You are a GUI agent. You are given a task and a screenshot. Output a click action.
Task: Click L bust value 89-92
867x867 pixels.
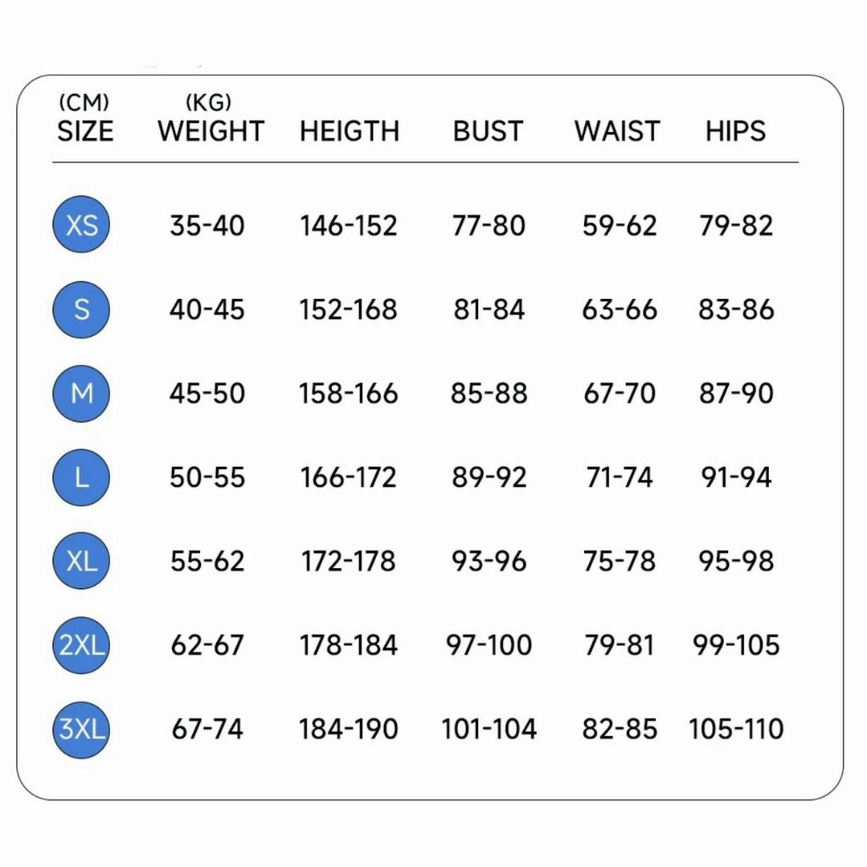click(489, 478)
